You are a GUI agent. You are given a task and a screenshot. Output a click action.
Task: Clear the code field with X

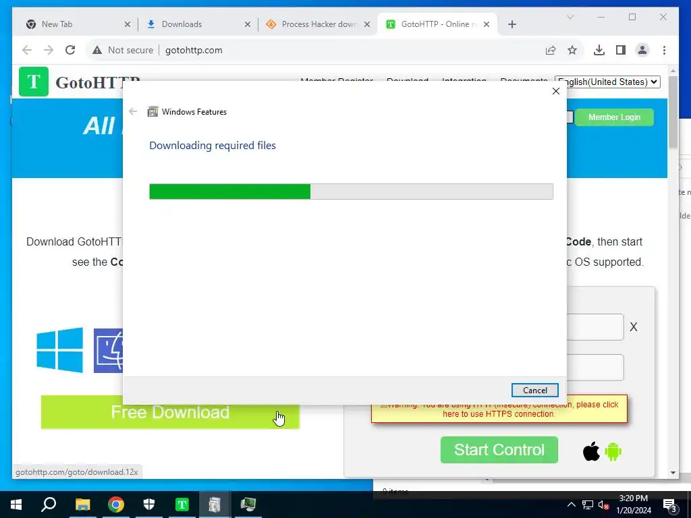coord(633,327)
